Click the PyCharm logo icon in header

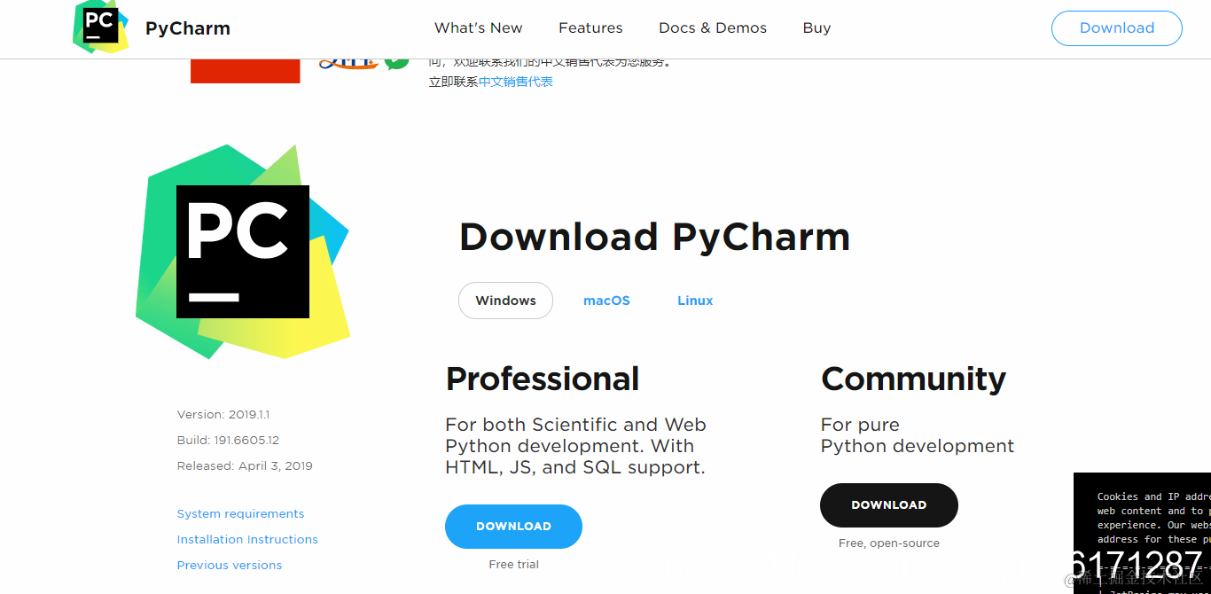point(100,27)
